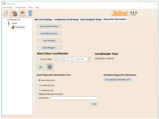Click Save Diagnostic Information to PC
Image resolution: width=159 pixels, height=119 pixels.
pyautogui.click(x=118, y=80)
